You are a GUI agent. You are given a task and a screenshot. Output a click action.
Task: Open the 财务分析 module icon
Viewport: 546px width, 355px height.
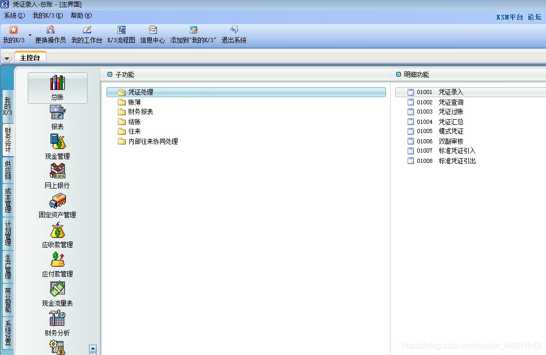coord(58,323)
